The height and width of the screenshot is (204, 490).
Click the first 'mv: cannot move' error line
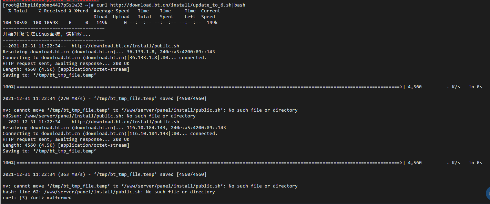150,110
